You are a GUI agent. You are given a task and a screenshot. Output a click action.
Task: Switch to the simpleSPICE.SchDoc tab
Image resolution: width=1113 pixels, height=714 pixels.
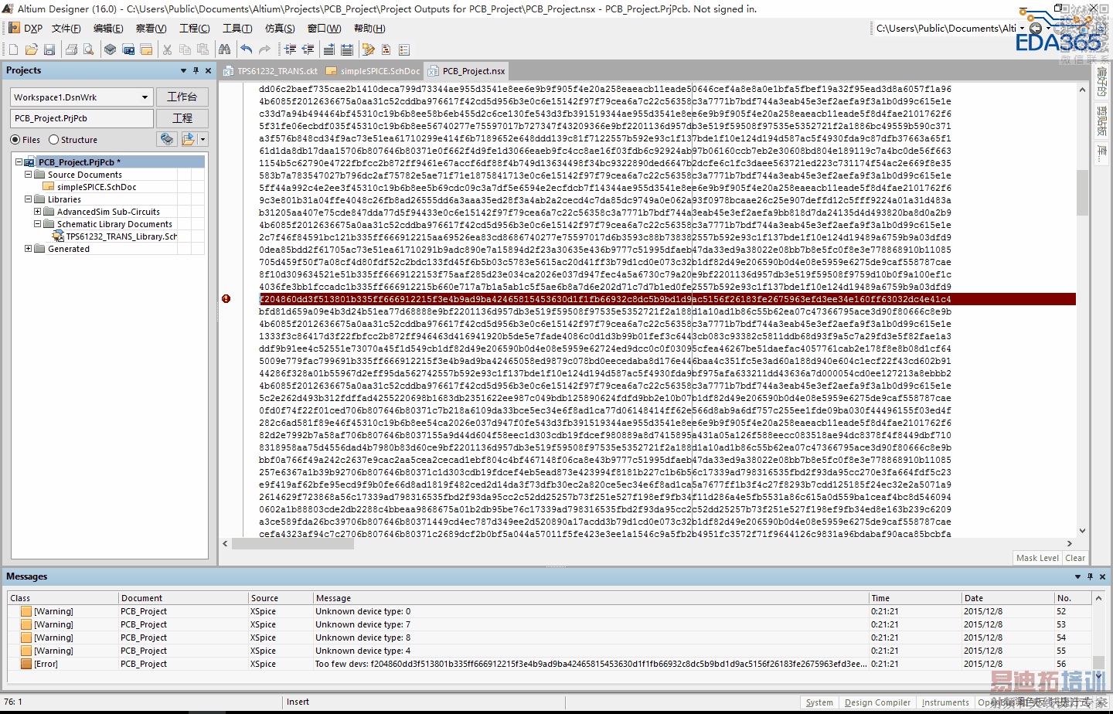373,71
